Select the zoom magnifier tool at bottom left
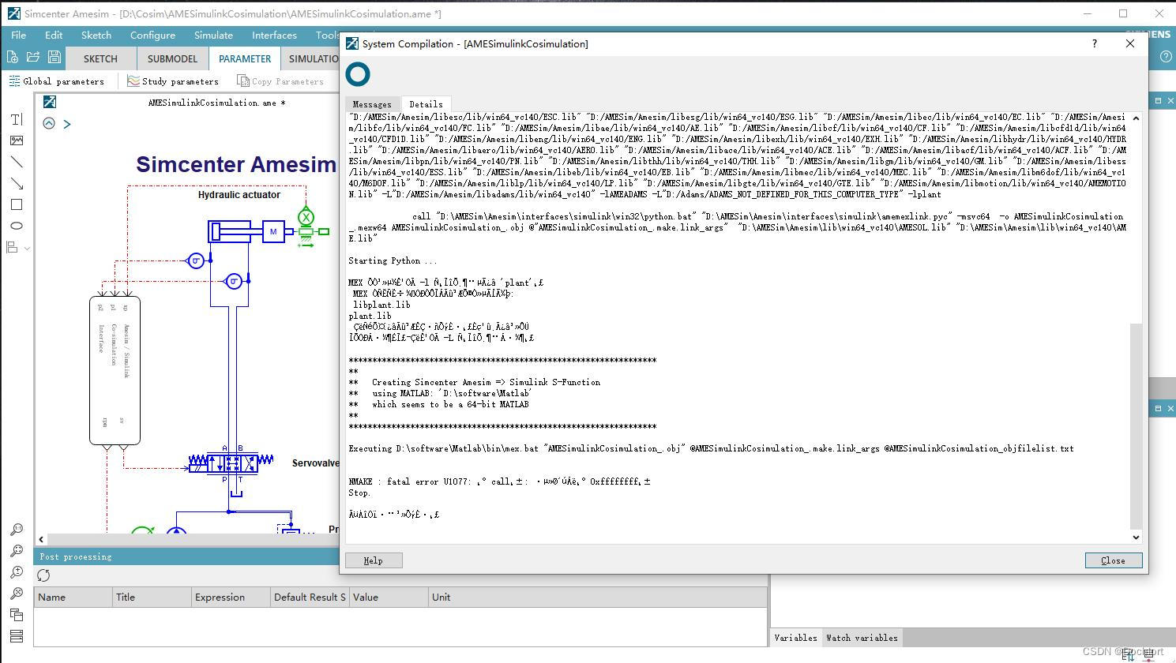Viewport: 1176px width, 663px height. pos(17,529)
